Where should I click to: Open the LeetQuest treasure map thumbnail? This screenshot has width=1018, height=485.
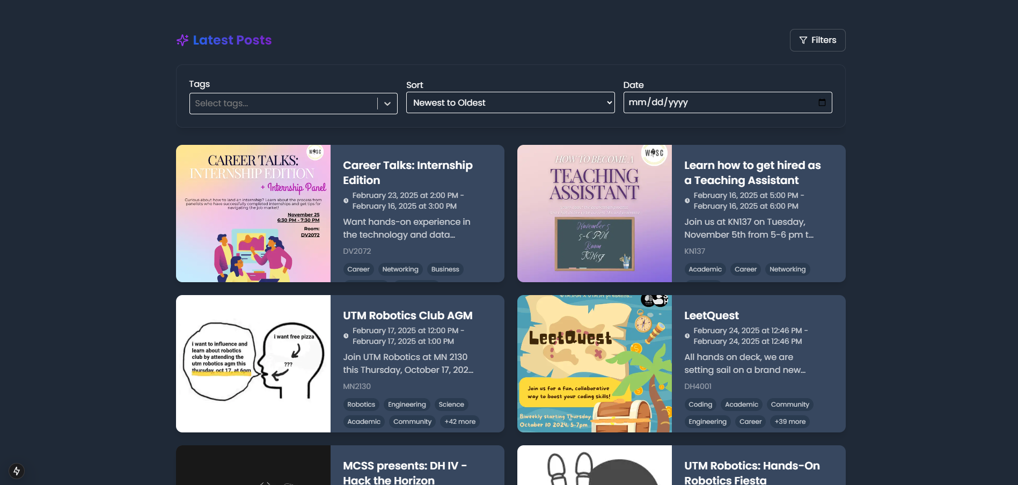595,364
